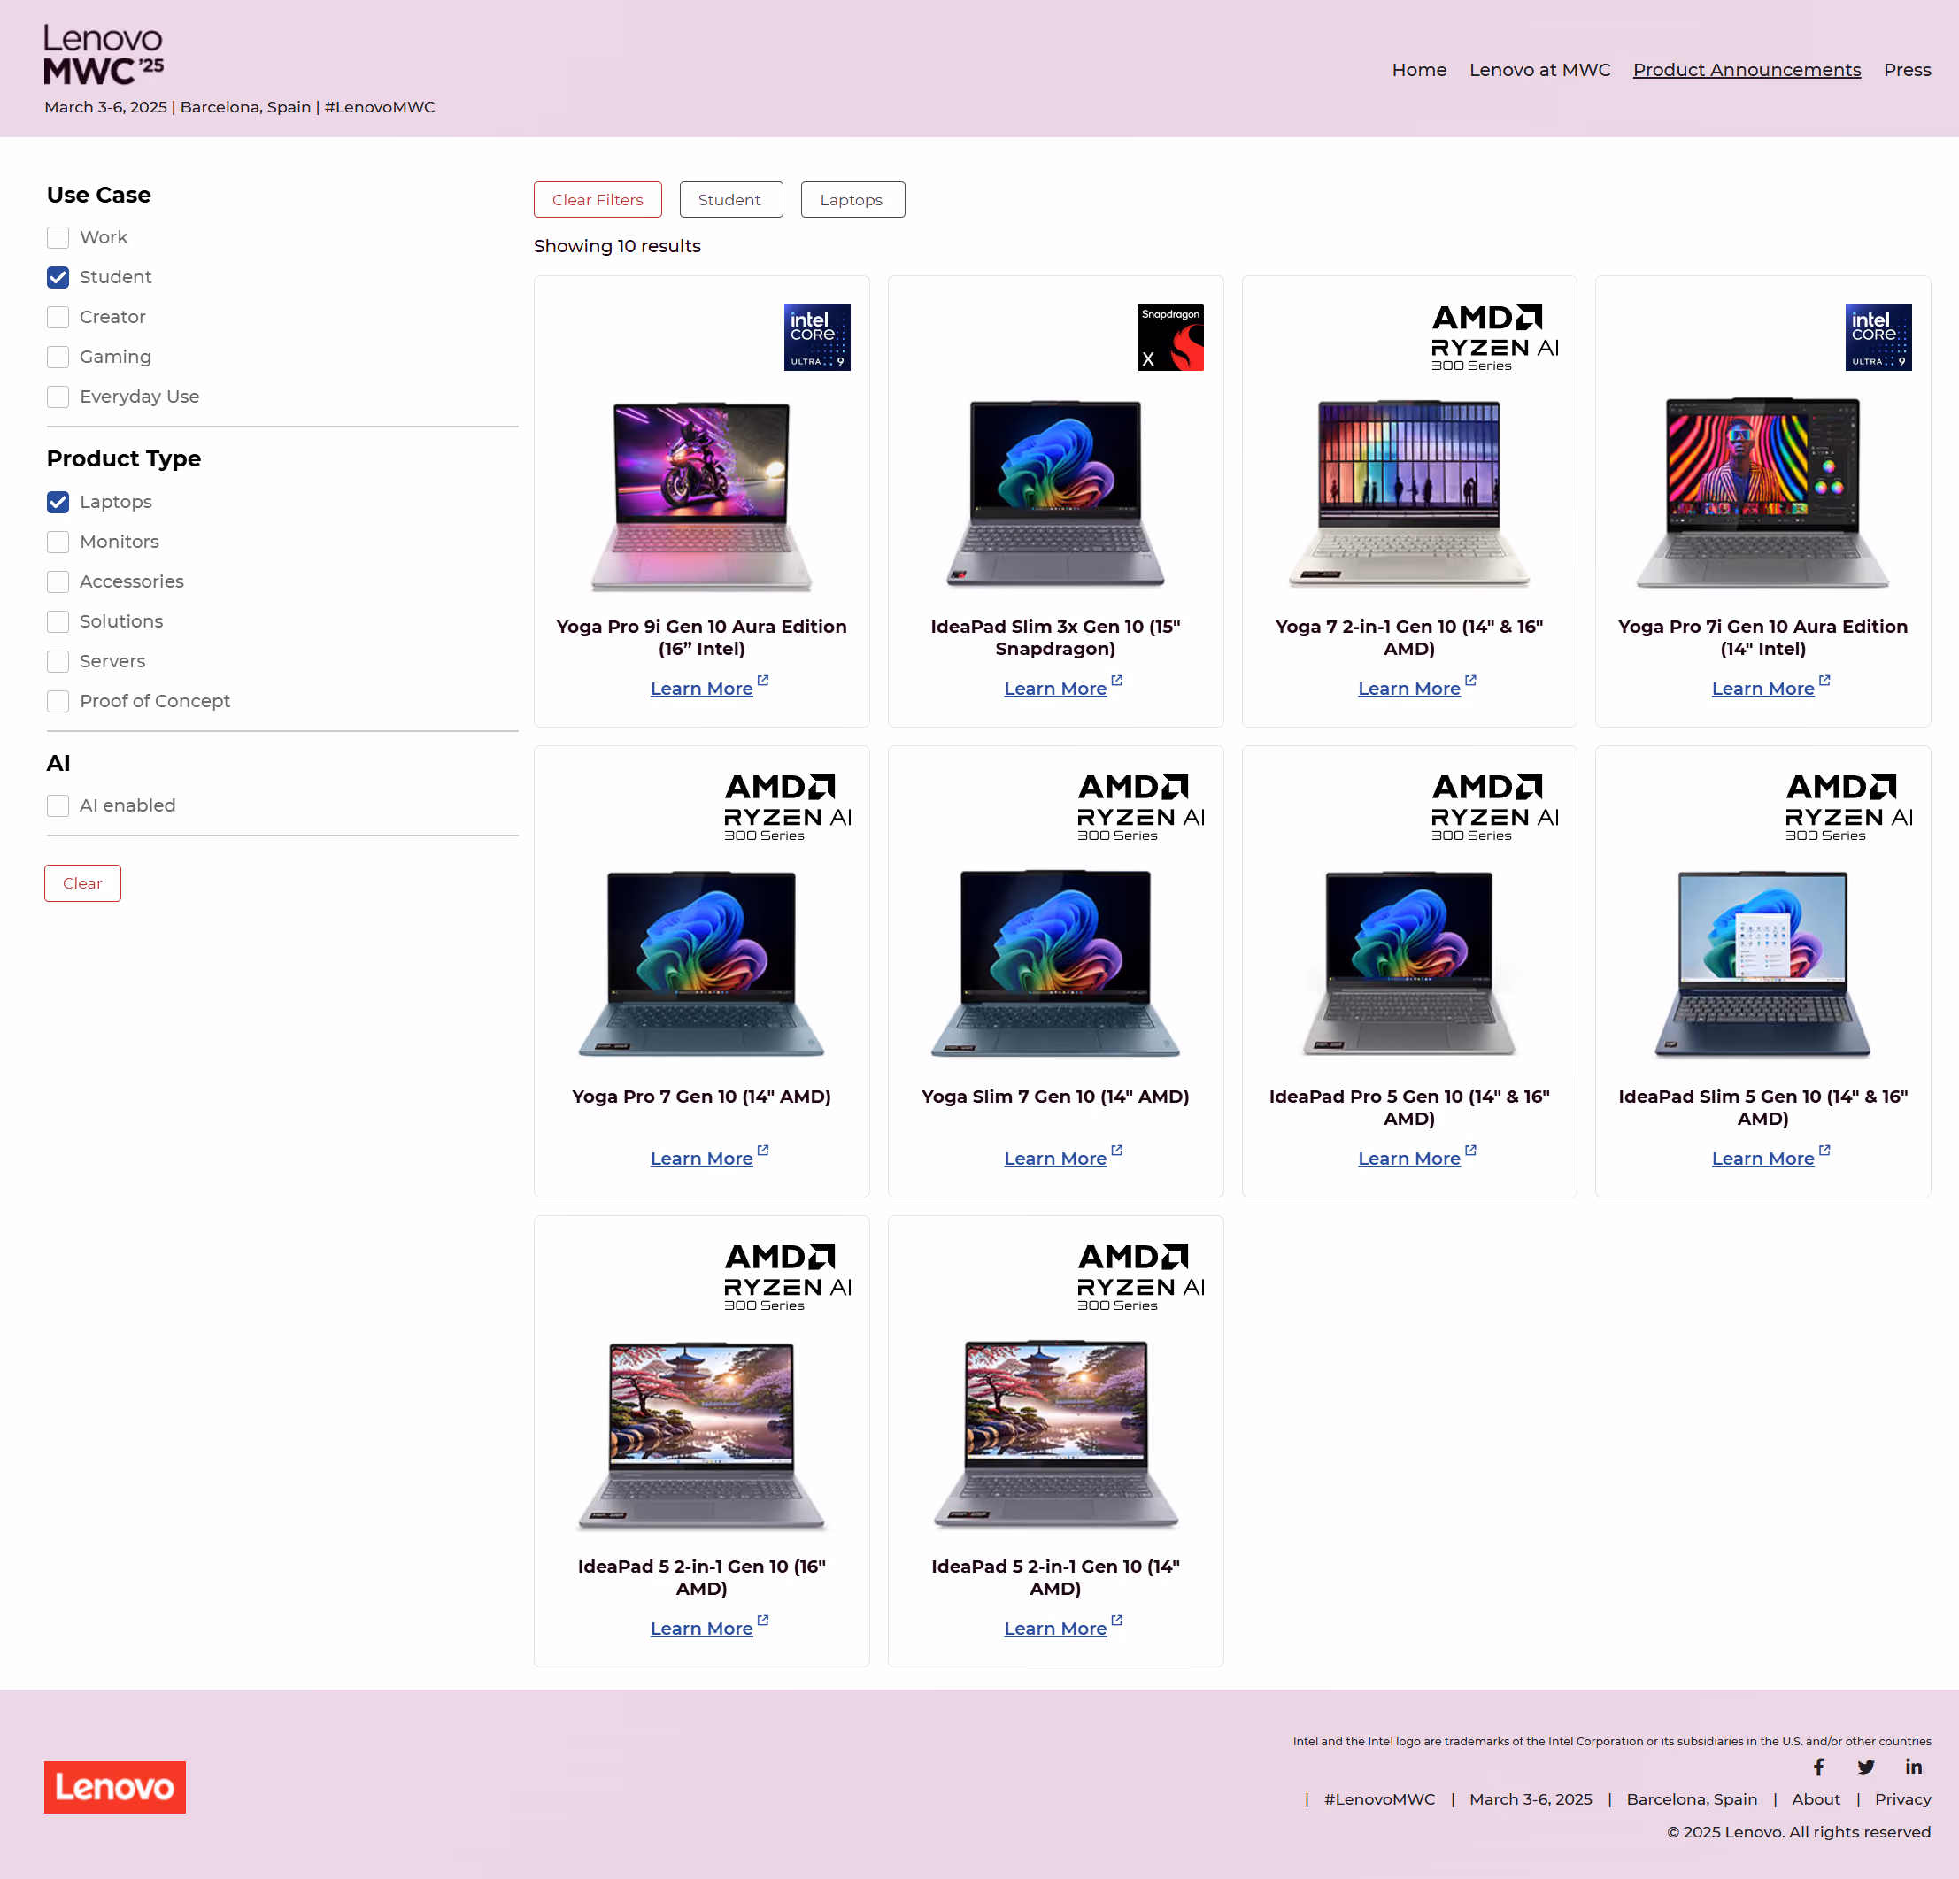Click the red Lenovo logo in footer

point(115,1787)
